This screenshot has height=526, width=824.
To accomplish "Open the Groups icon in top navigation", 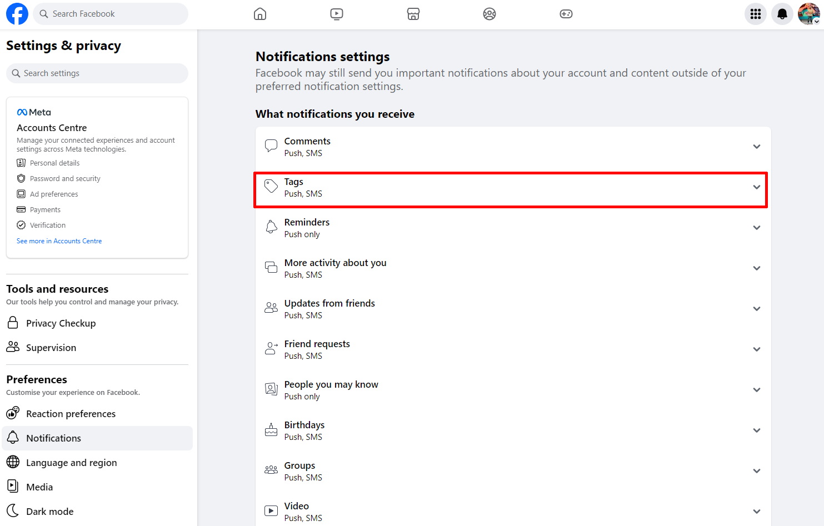I will tap(490, 14).
